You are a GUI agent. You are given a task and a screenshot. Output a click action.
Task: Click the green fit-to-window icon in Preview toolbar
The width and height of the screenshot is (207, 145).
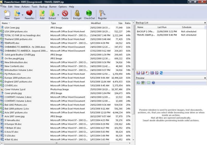(x=149, y=83)
